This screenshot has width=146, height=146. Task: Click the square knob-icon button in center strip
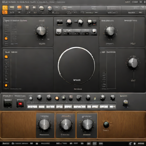(58, 32)
